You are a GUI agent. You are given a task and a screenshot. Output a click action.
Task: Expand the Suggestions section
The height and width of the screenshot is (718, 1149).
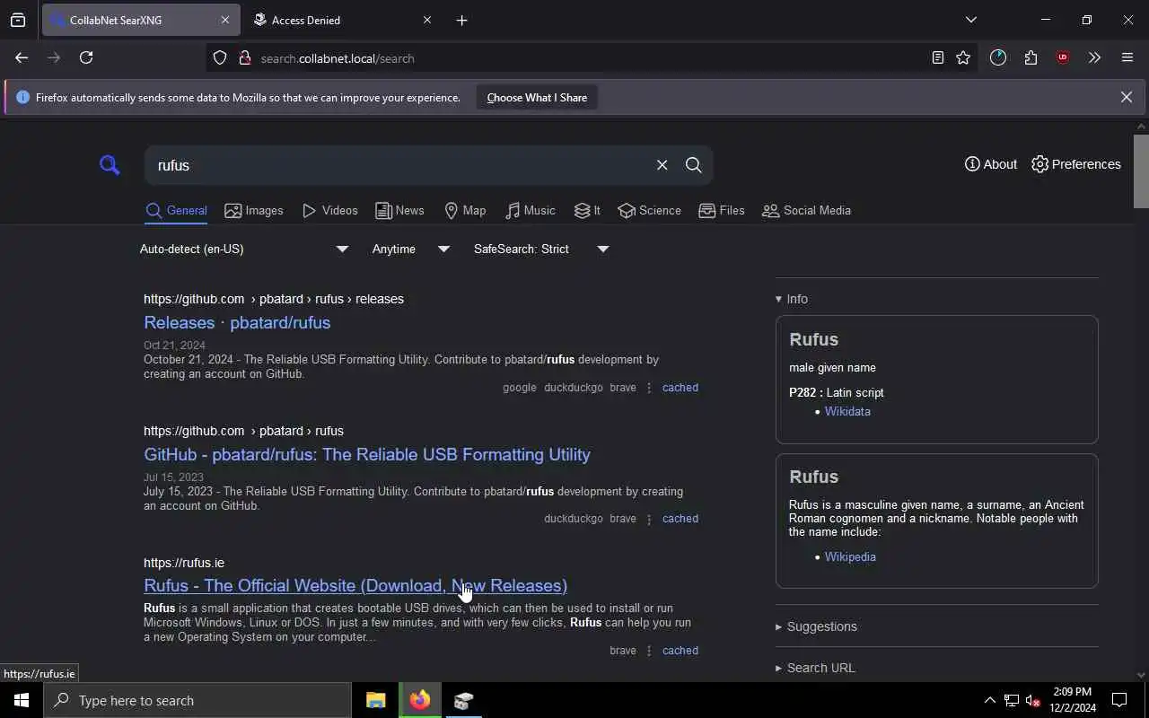pyautogui.click(x=816, y=626)
